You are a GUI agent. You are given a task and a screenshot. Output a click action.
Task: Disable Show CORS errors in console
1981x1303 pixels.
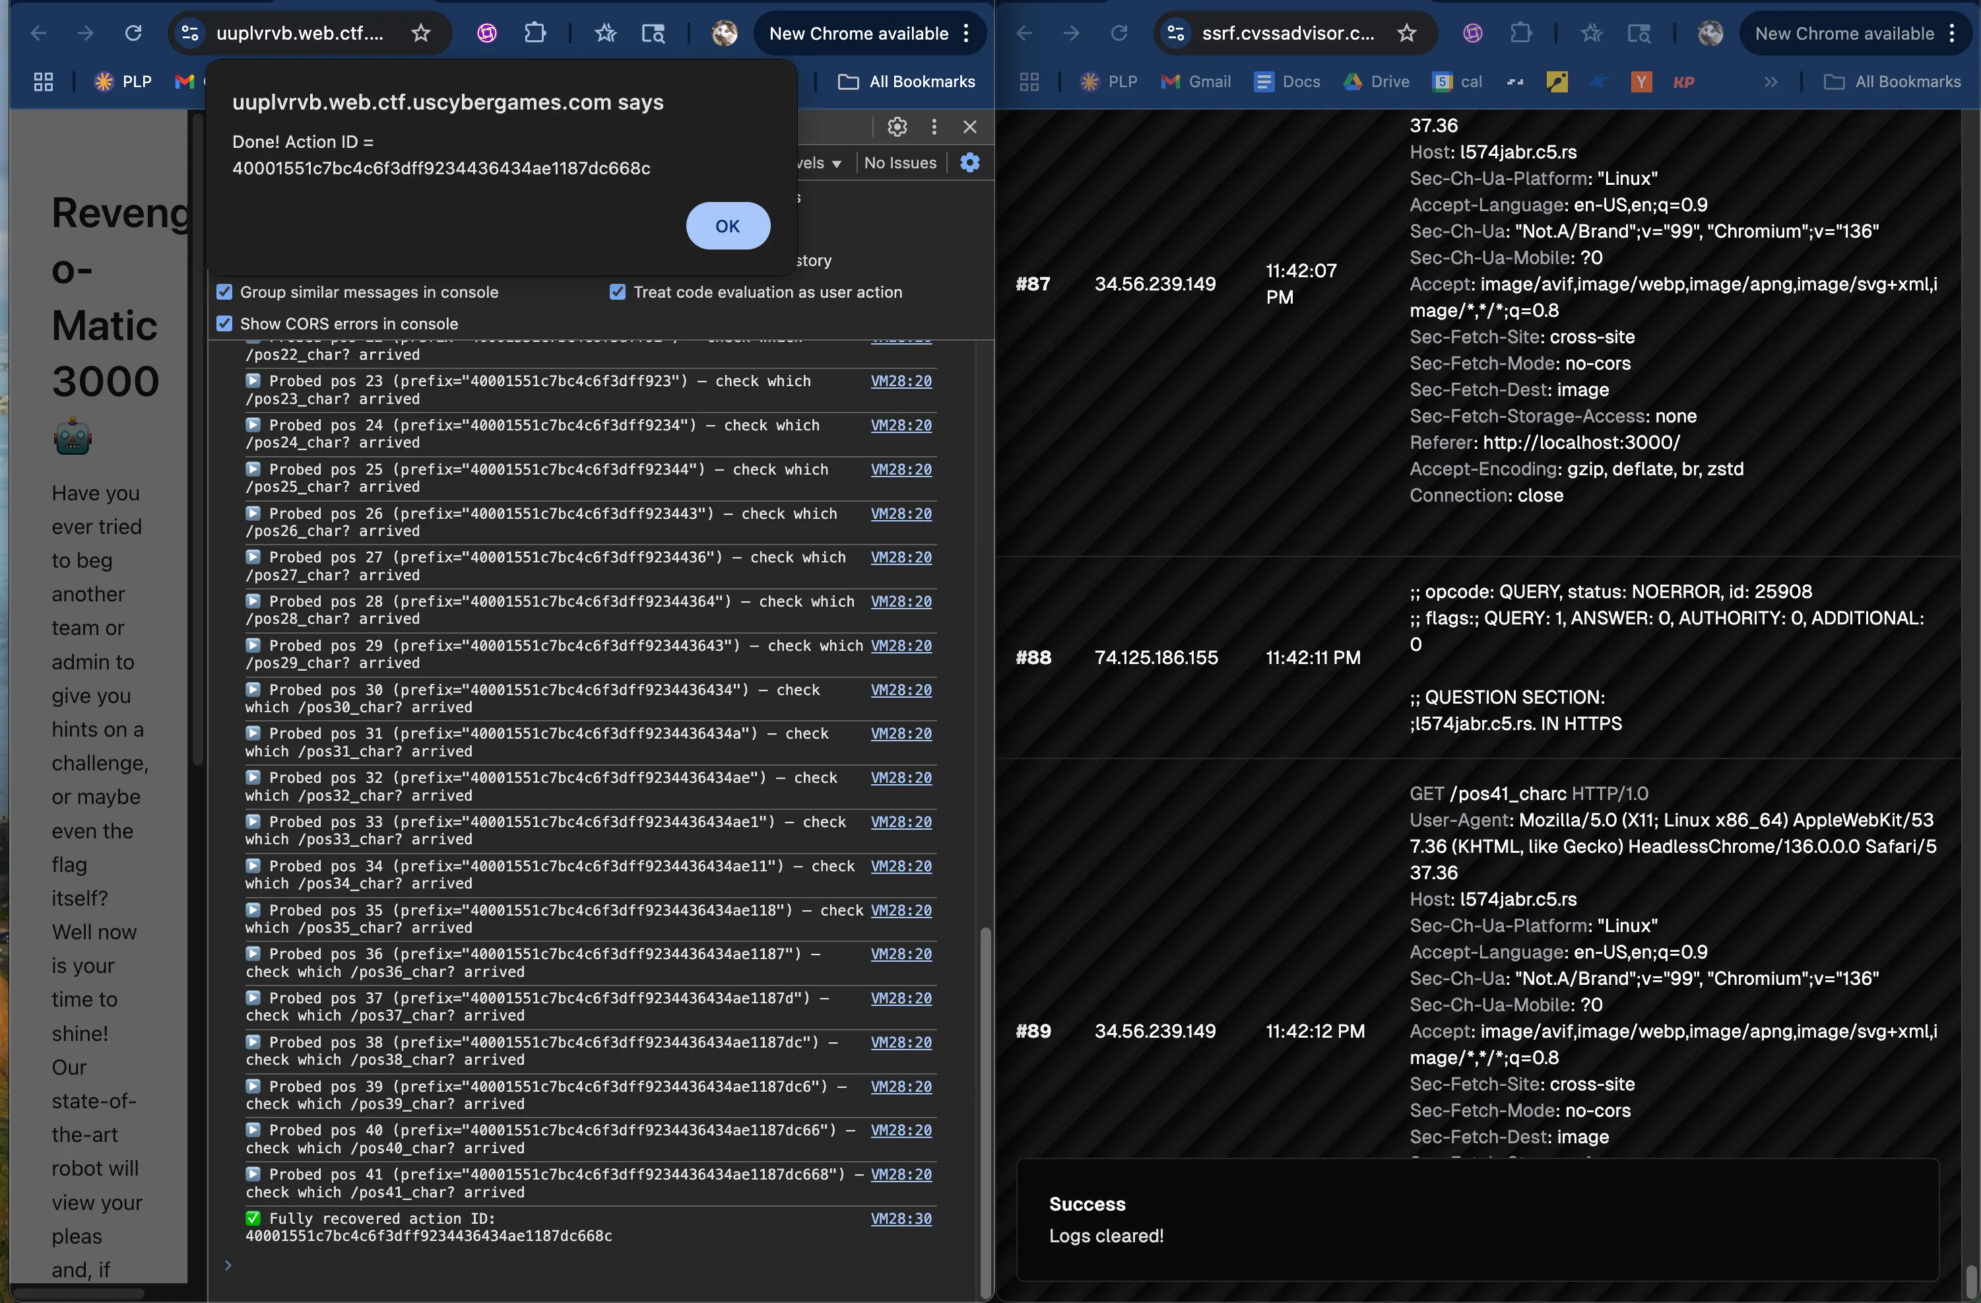pos(225,324)
